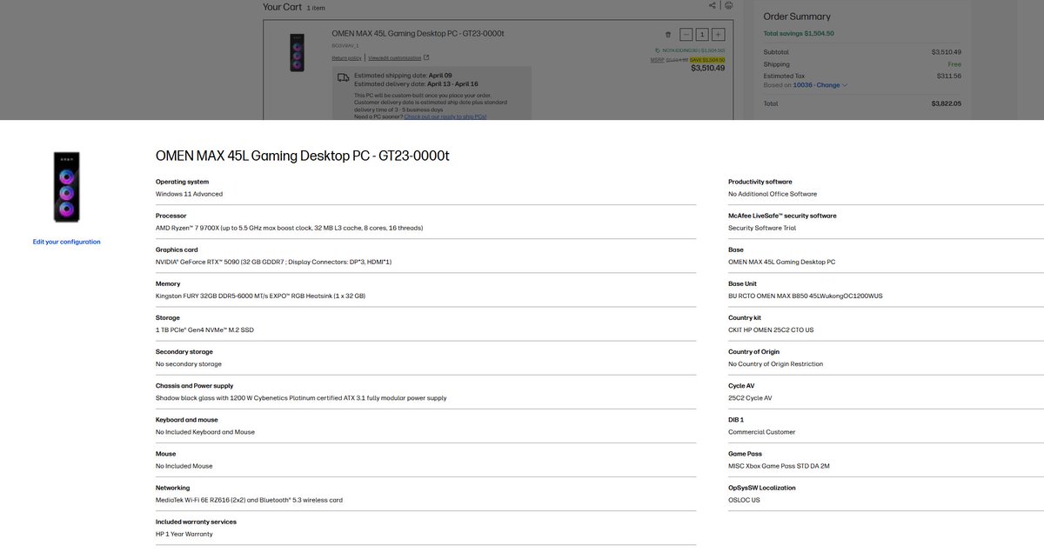Click the 'Chassis and Power supply' label

(194, 385)
